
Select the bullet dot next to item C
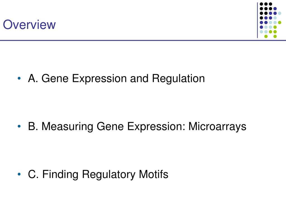[19, 174]
